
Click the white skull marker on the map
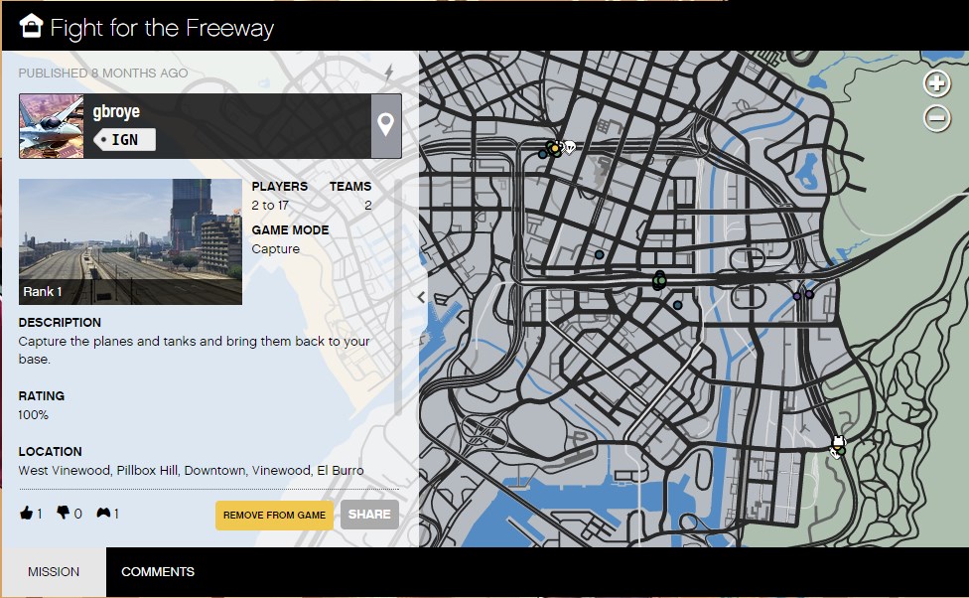[x=570, y=147]
